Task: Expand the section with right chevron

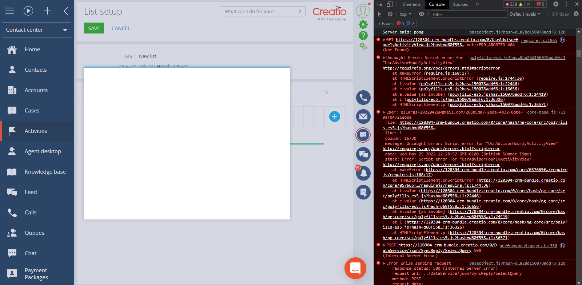Action: point(327,92)
